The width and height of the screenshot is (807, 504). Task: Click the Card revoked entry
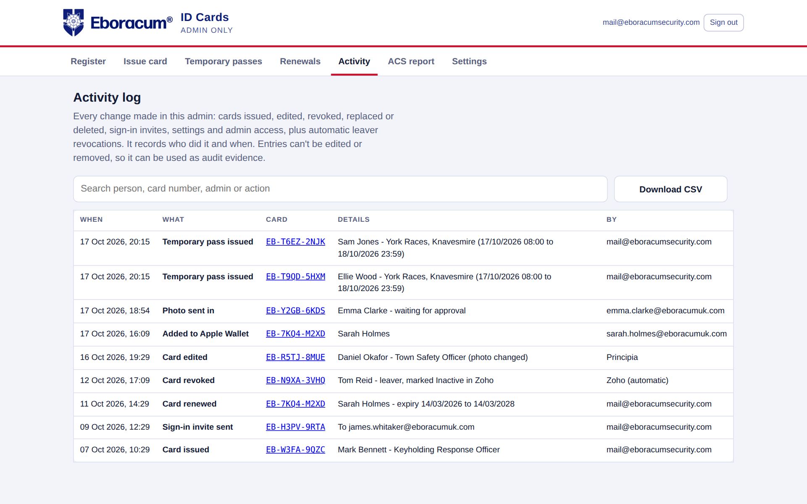click(x=188, y=381)
